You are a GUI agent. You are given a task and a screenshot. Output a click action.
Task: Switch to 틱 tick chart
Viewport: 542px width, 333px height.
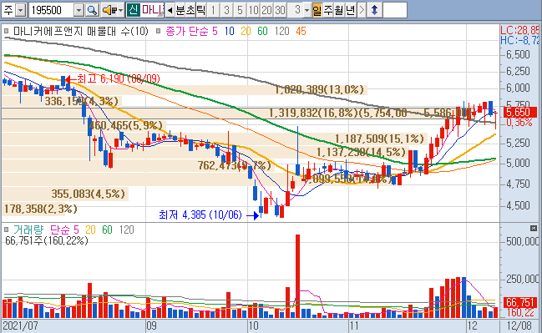pos(200,10)
